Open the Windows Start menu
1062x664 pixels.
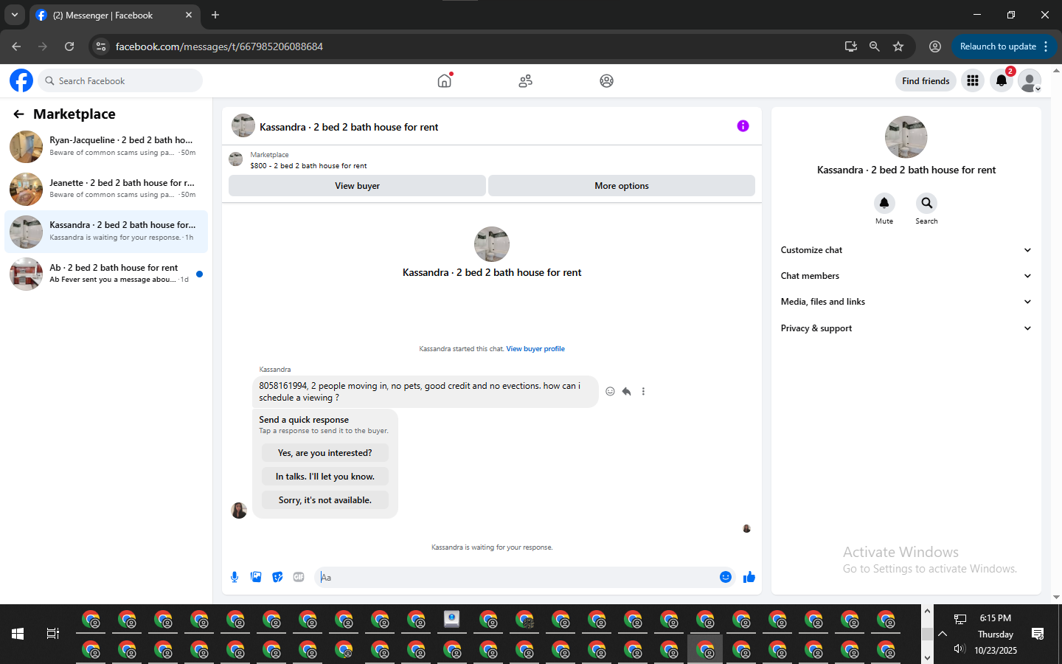[x=18, y=634]
